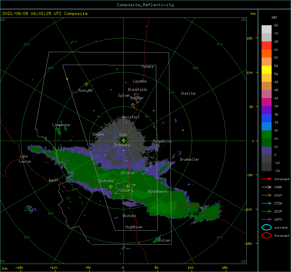Click the cyan current ellipse icon
Image resolution: width=291 pixels, height=272 pixels.
[x=266, y=227]
